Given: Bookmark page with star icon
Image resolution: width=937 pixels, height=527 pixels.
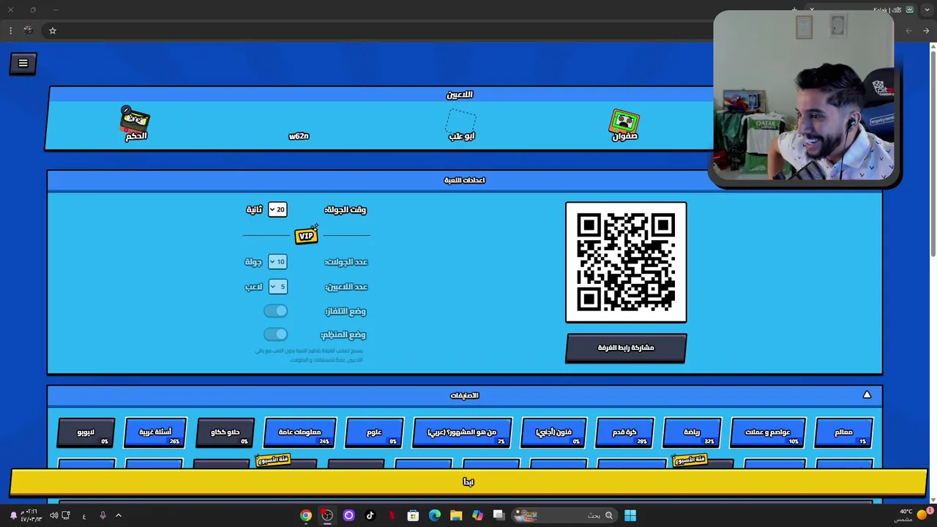Looking at the screenshot, I should [53, 31].
